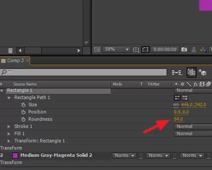This screenshot has width=212, height=170.
Task: Click the always preview this view icon
Action: (x=97, y=49)
